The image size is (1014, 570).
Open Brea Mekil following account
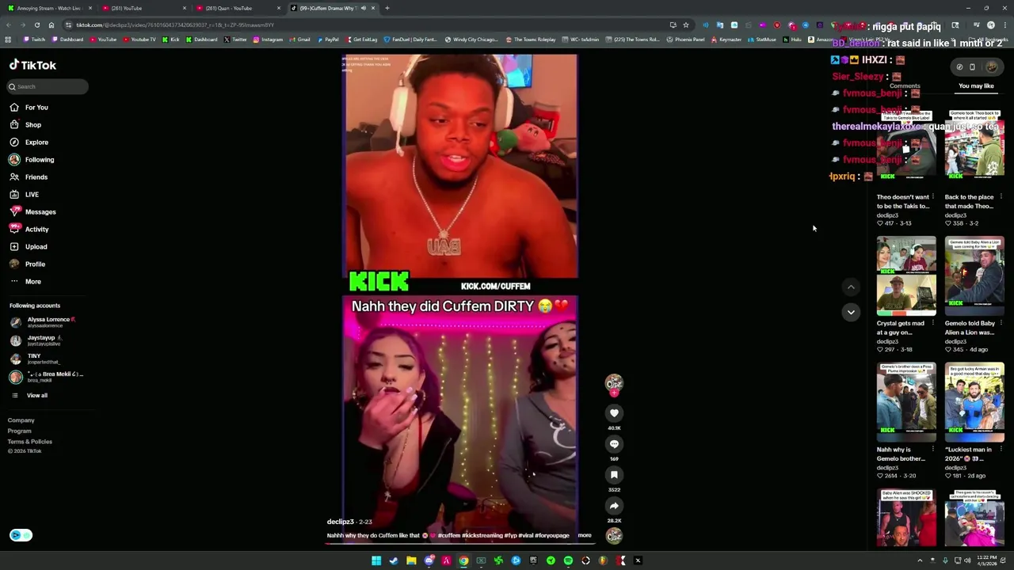(x=46, y=377)
